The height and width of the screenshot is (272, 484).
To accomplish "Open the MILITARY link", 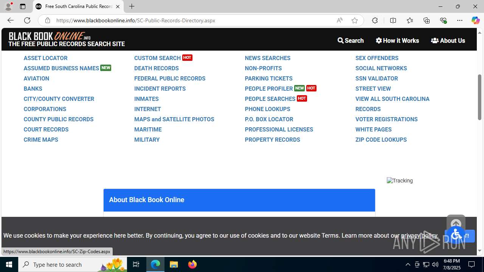I will pos(147,140).
